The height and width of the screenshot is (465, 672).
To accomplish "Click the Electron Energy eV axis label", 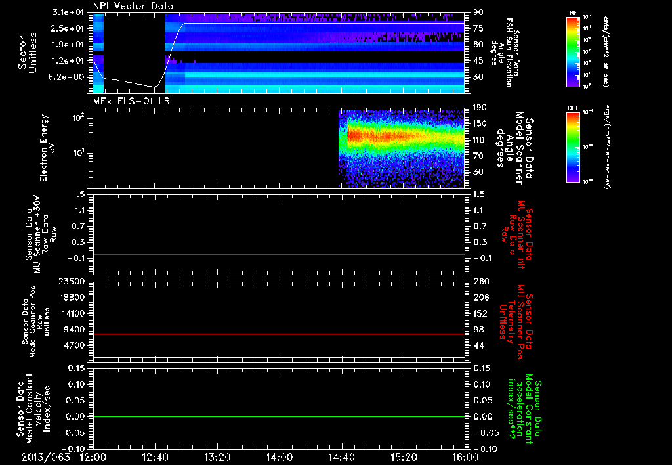I will 47,148.
